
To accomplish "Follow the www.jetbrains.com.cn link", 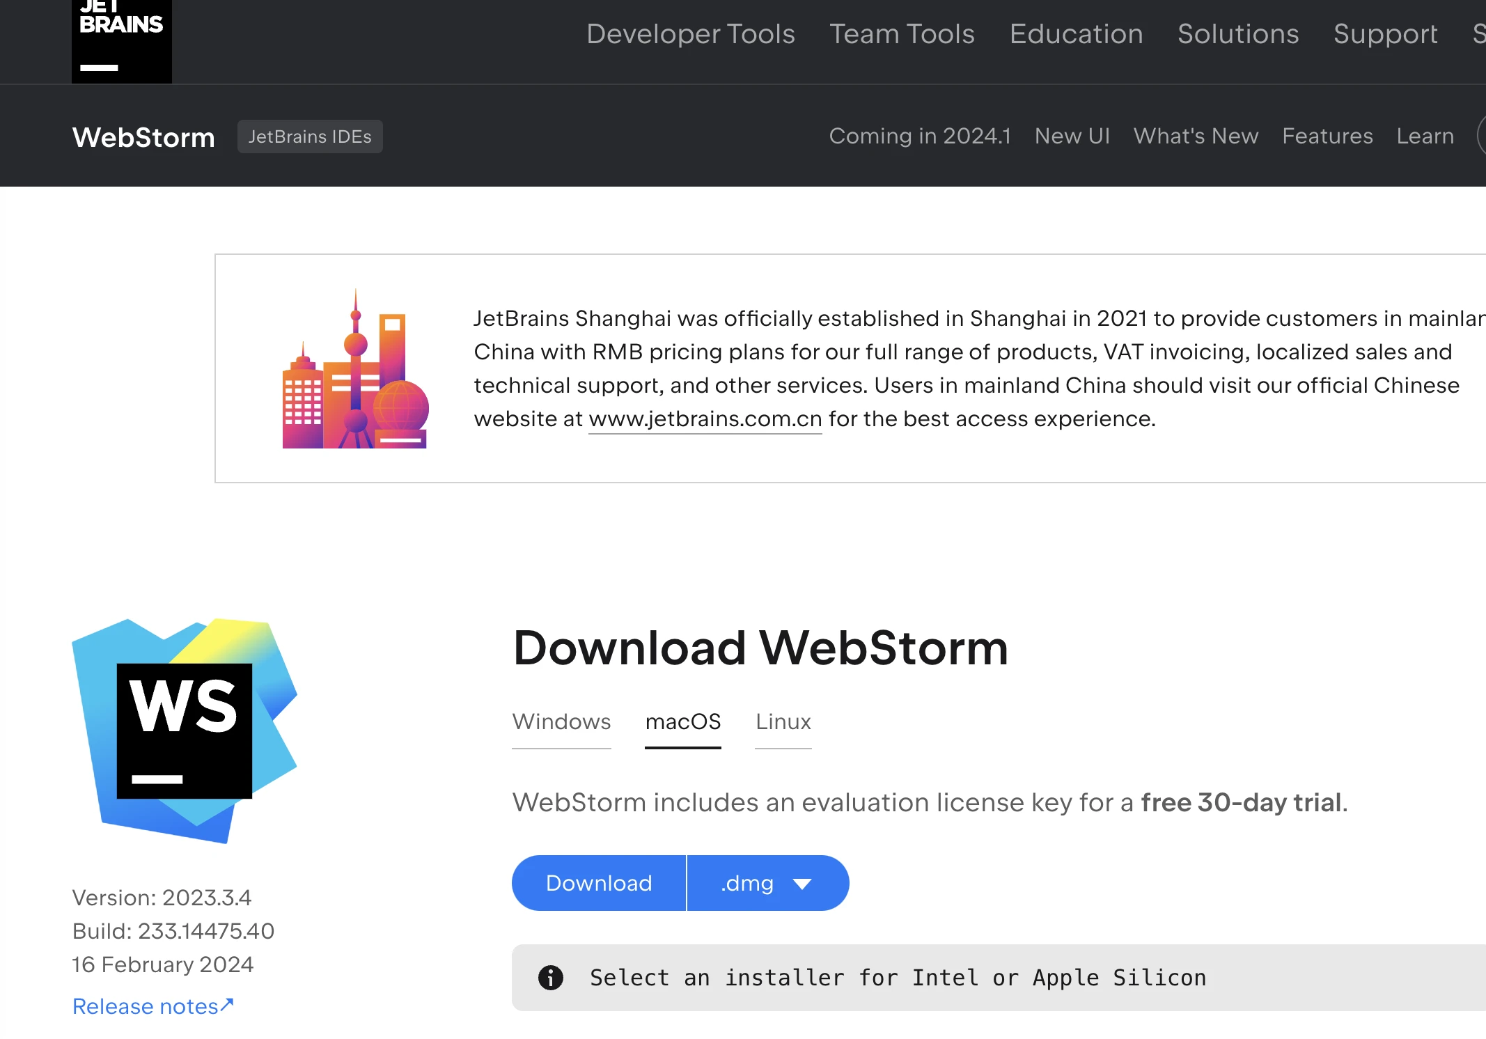I will pos(705,419).
